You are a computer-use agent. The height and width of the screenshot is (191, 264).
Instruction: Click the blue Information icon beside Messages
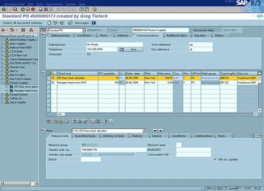point(94,23)
